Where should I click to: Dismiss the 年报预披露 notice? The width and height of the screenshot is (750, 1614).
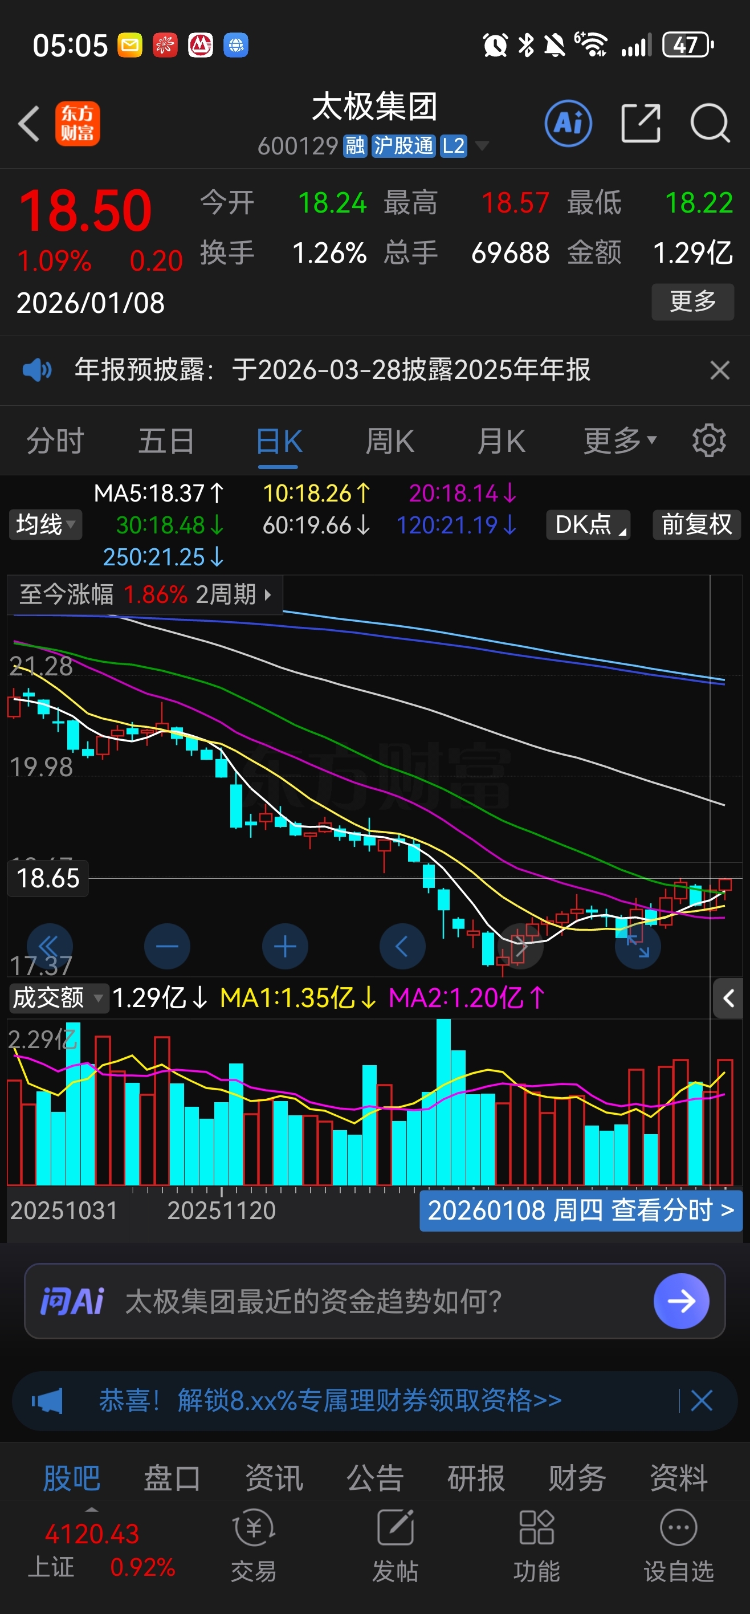tap(720, 370)
